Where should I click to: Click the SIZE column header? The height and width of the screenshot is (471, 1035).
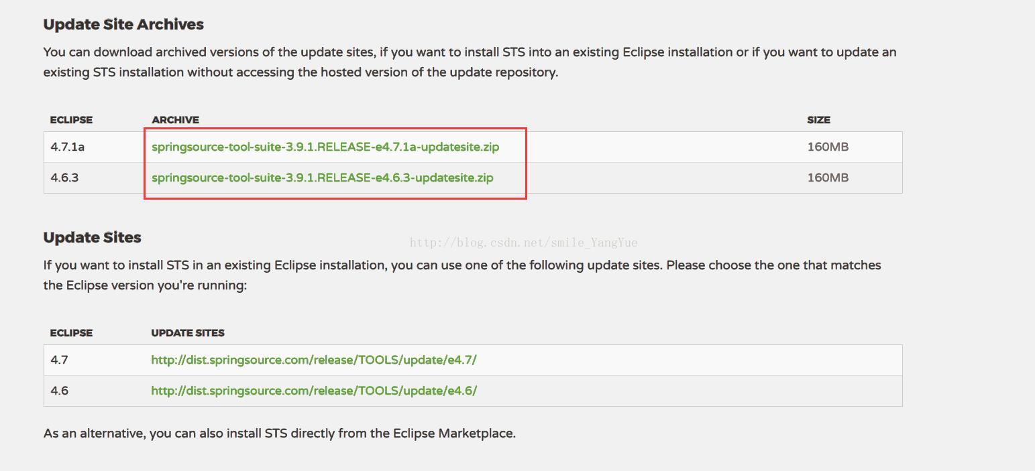click(x=818, y=120)
